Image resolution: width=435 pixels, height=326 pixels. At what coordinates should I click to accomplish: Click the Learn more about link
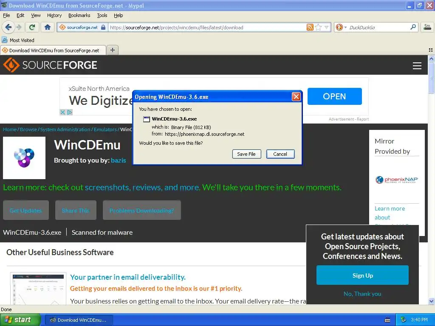pos(390,213)
